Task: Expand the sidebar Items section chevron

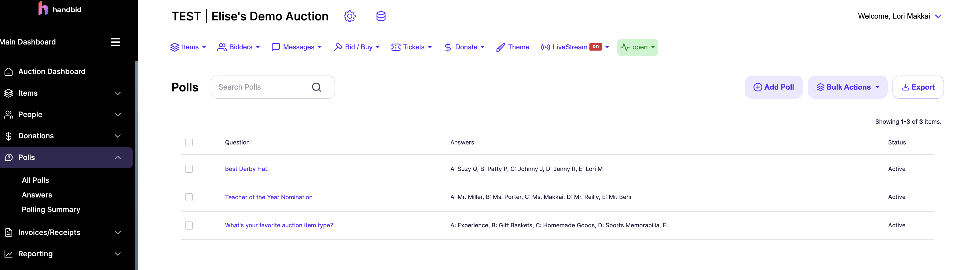Action: (118, 93)
